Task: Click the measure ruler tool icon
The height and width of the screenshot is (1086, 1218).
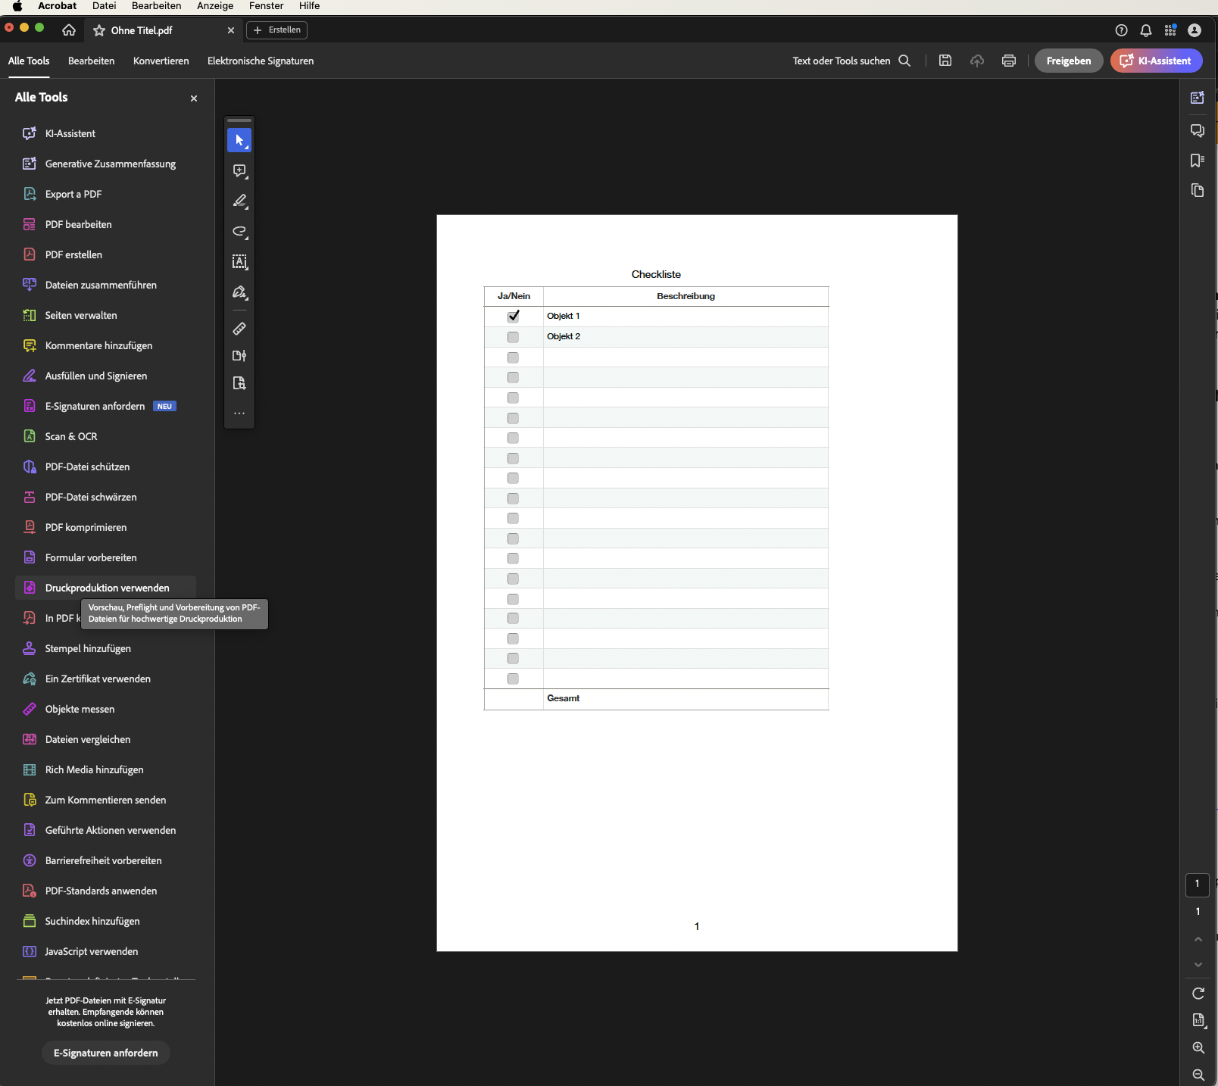Action: [239, 329]
